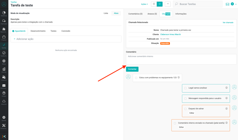Switch to the Desenvolvimento tab

pyautogui.click(x=38, y=31)
